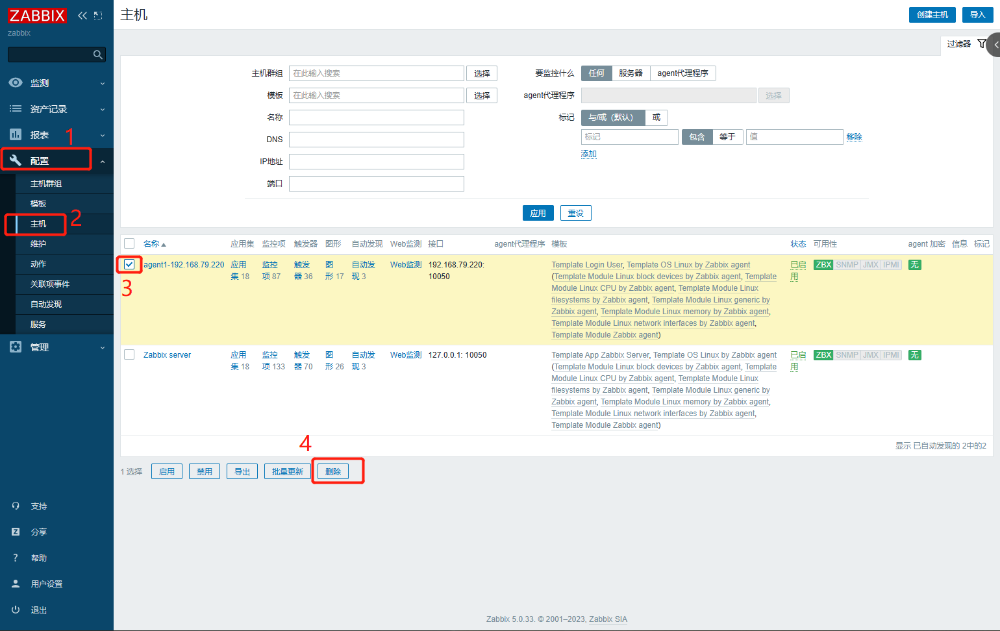1000x631 pixels.
Task: Expand the reports menu chevron
Action: tap(103, 135)
